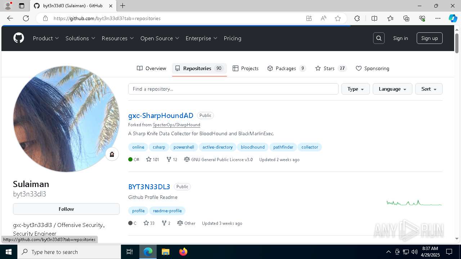
Task: Open the GitHub Octocat logo home link
Action: [x=19, y=38]
